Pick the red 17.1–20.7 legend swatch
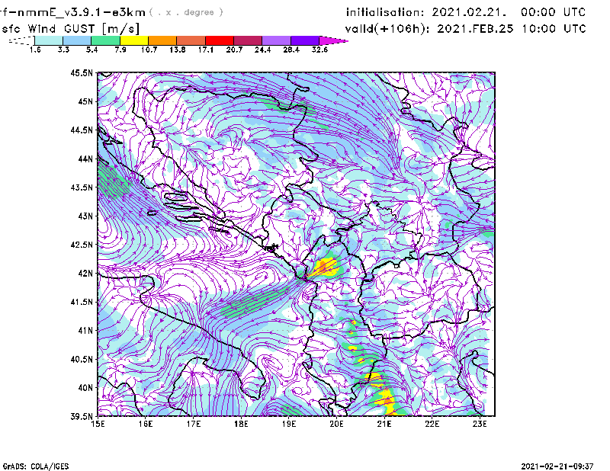The image size is (610, 471). pyautogui.click(x=220, y=40)
